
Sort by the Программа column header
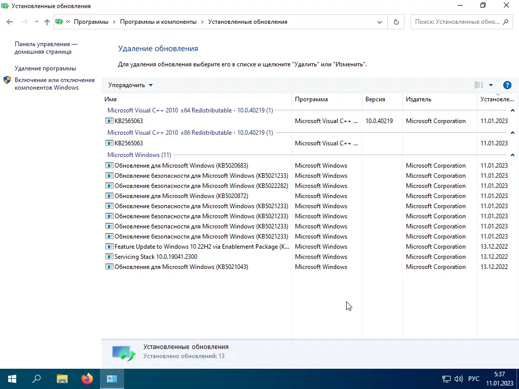(327, 99)
